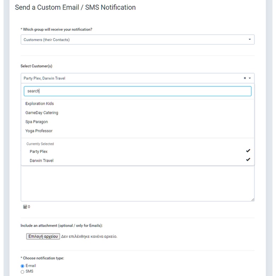Screen dimensions: 276x276
Task: Deselect Party Plex under Currently Selected
Action: tap(39, 151)
